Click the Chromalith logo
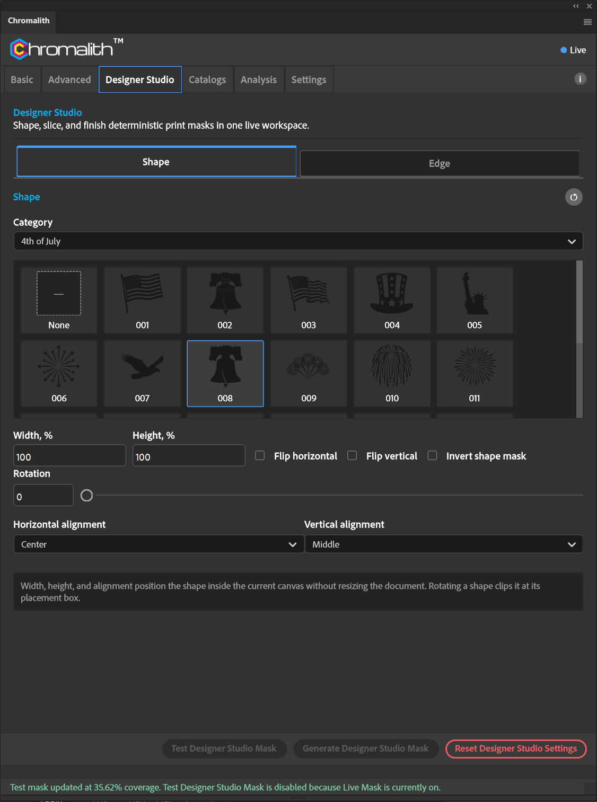 [66, 49]
